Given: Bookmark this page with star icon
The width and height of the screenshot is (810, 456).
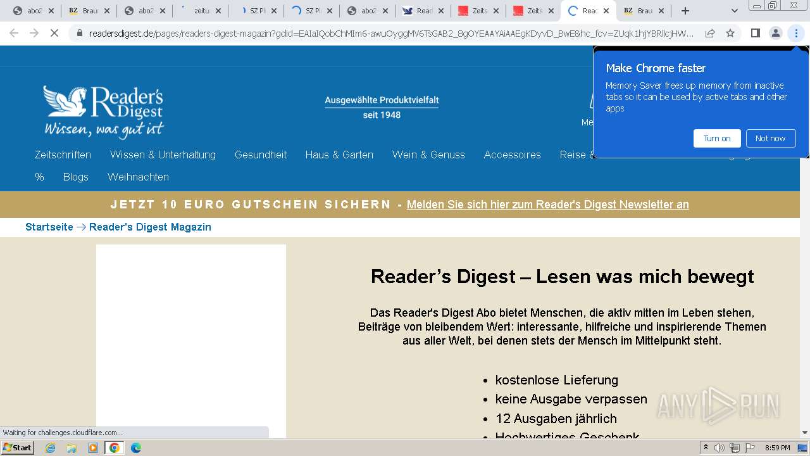Looking at the screenshot, I should (730, 33).
